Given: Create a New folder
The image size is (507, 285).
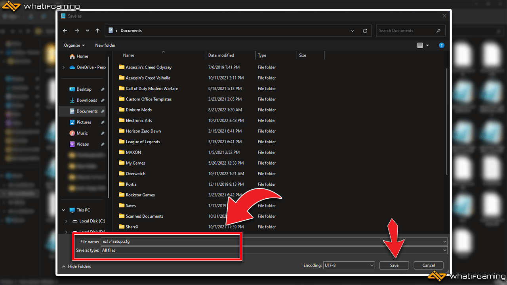Looking at the screenshot, I should pos(105,45).
